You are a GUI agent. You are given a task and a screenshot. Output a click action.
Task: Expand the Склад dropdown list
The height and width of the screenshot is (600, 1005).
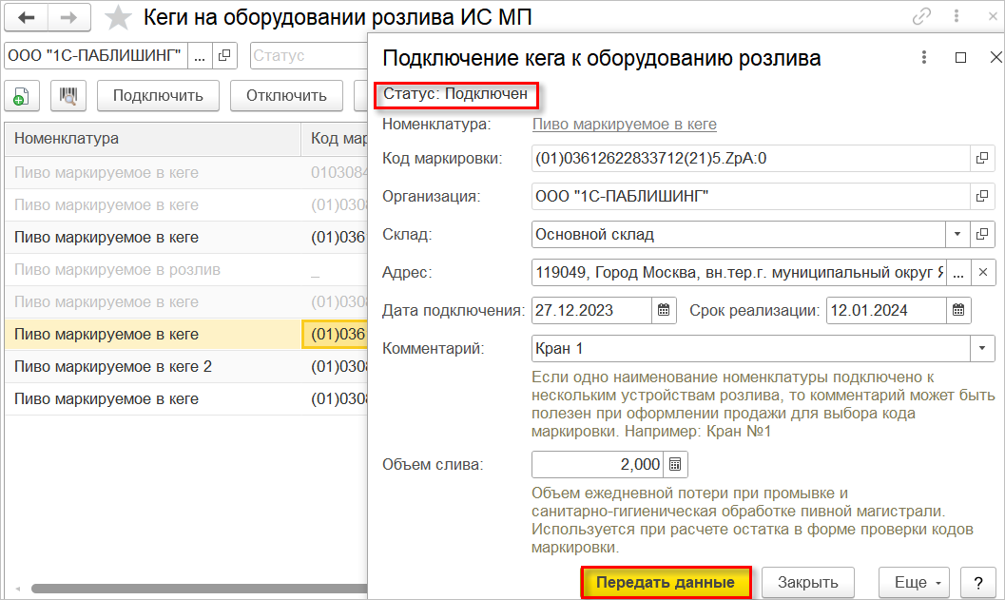[957, 234]
